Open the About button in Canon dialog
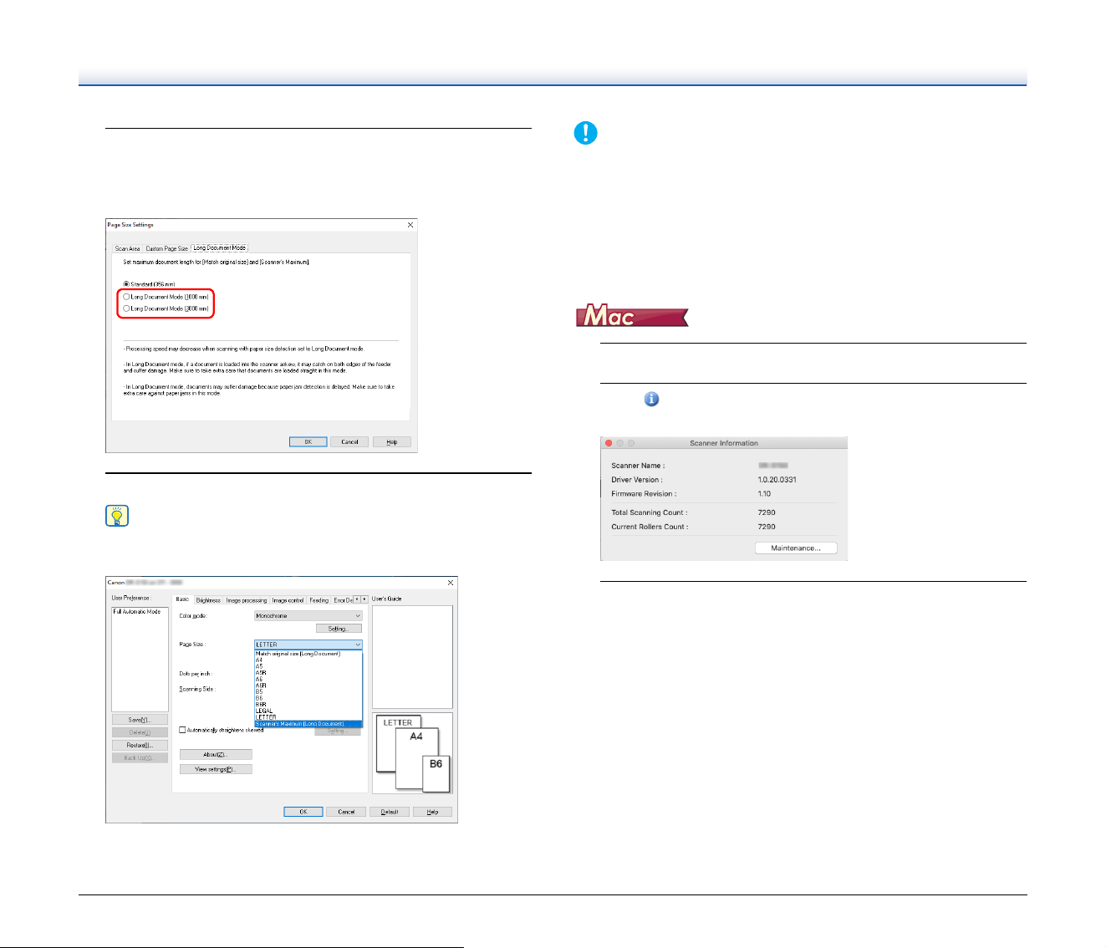Viewport: 1106px width, 948px height. coord(216,755)
